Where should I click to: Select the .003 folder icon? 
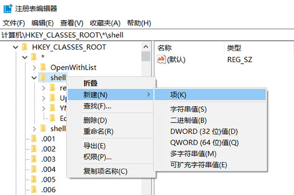click(x=34, y=159)
